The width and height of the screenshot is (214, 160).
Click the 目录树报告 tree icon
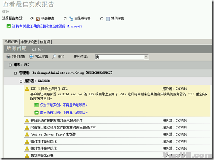coord(71,19)
